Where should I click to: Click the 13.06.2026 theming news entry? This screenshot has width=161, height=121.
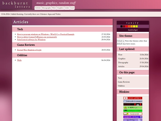click(31, 14)
